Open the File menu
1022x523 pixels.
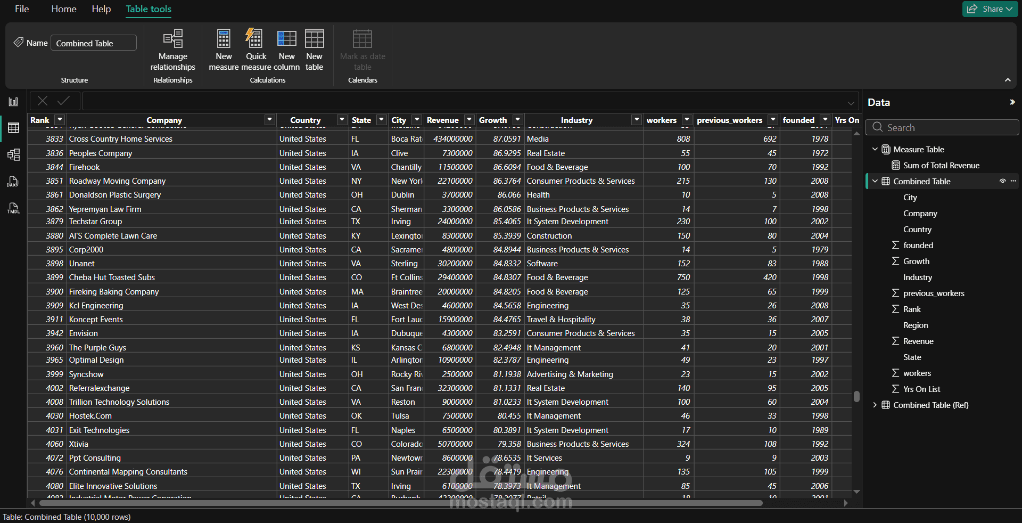tap(22, 9)
